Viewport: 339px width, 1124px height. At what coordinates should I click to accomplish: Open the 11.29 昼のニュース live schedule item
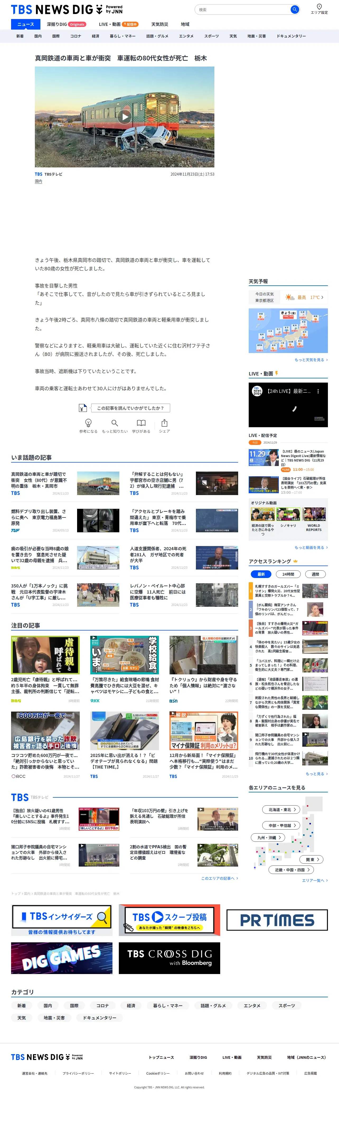click(288, 460)
